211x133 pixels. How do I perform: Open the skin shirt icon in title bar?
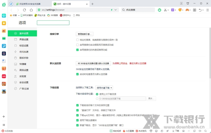pos(188,3)
